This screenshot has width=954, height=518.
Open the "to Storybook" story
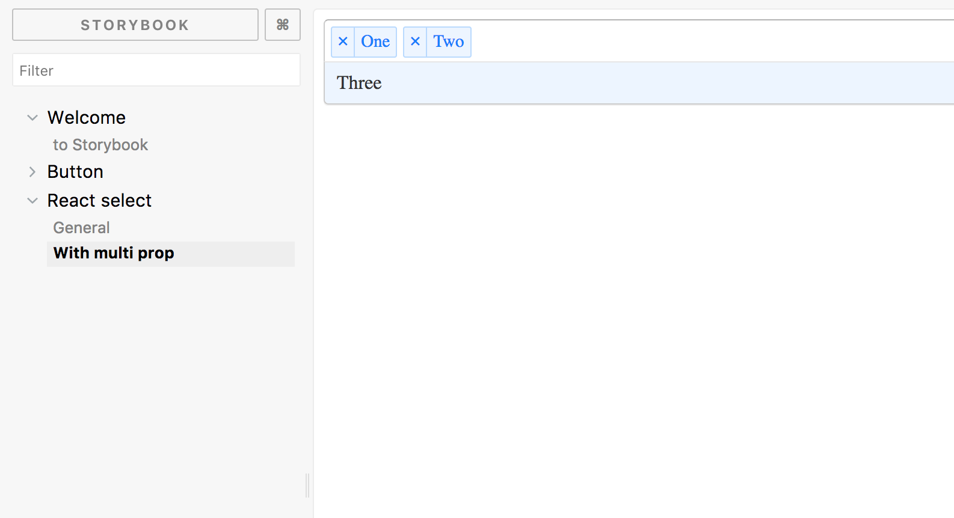click(100, 145)
